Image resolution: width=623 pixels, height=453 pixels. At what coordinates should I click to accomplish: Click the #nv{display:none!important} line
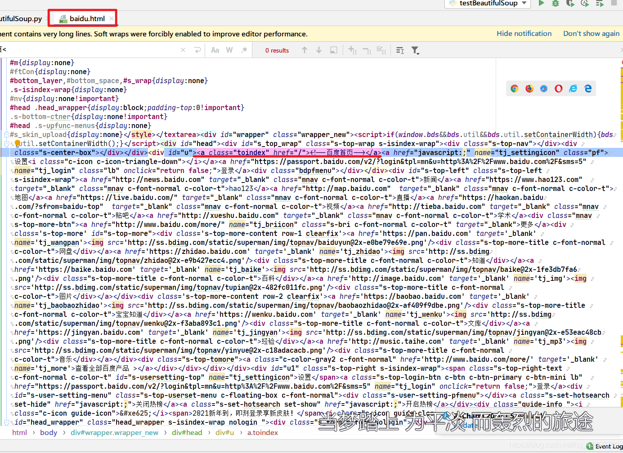tap(64, 98)
